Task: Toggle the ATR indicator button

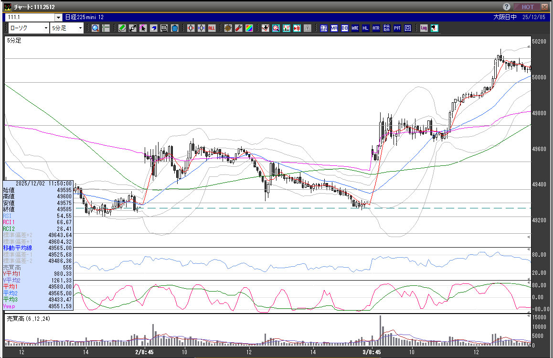Action: [376, 28]
